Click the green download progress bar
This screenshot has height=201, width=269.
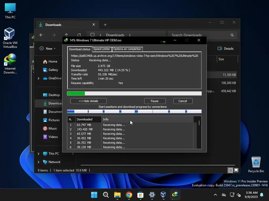(x=134, y=93)
